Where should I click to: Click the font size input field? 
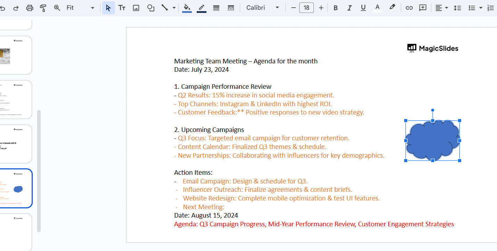(x=307, y=8)
